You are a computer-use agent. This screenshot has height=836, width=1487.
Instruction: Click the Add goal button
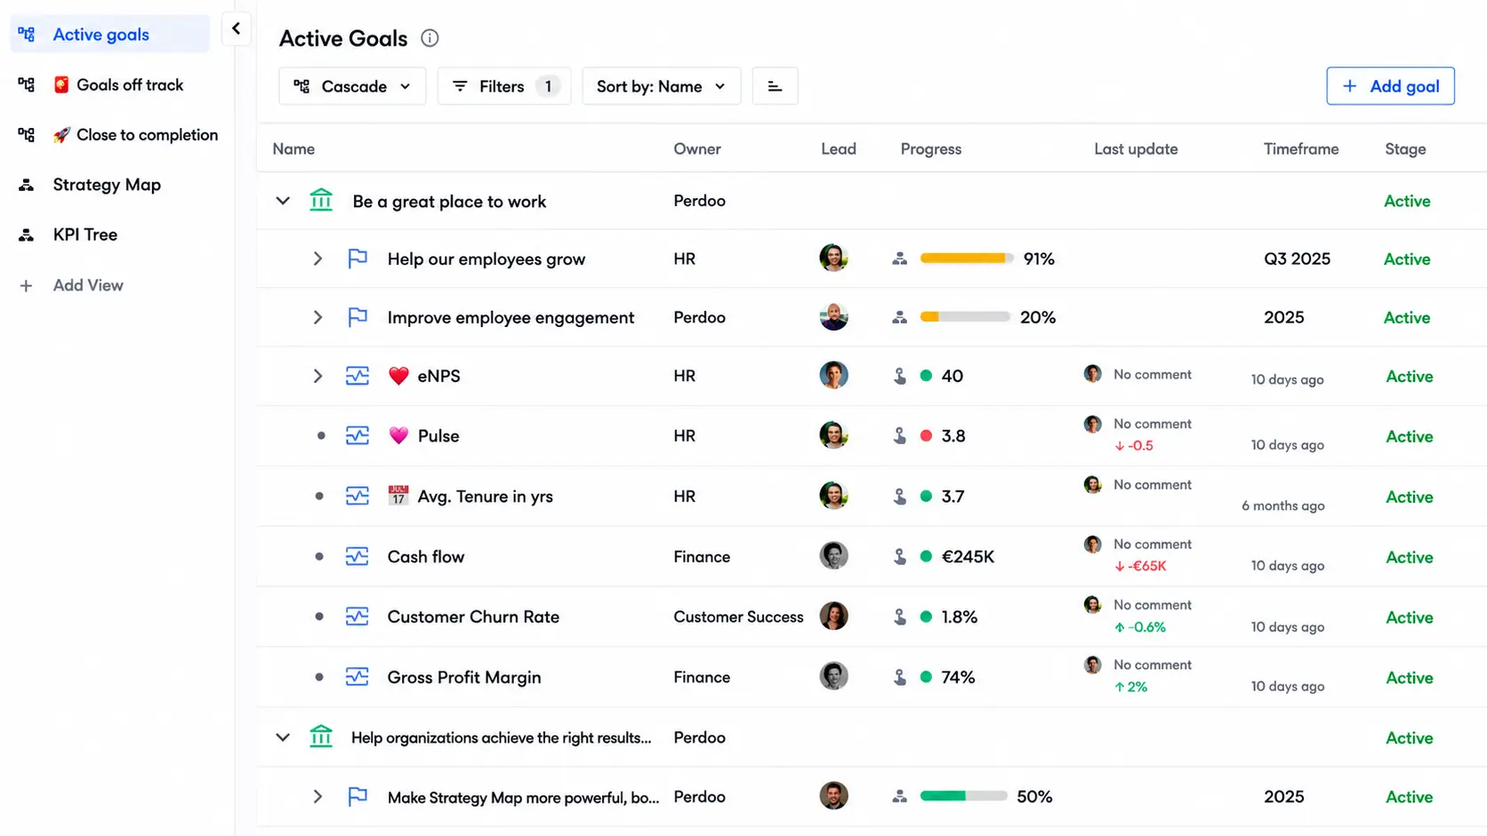click(x=1390, y=86)
